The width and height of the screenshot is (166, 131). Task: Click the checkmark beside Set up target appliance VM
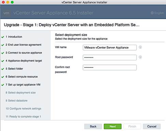pos(3,85)
